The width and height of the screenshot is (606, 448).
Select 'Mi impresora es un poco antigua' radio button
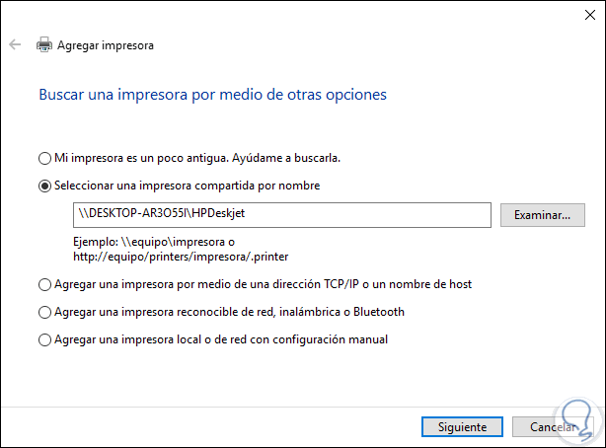click(43, 158)
